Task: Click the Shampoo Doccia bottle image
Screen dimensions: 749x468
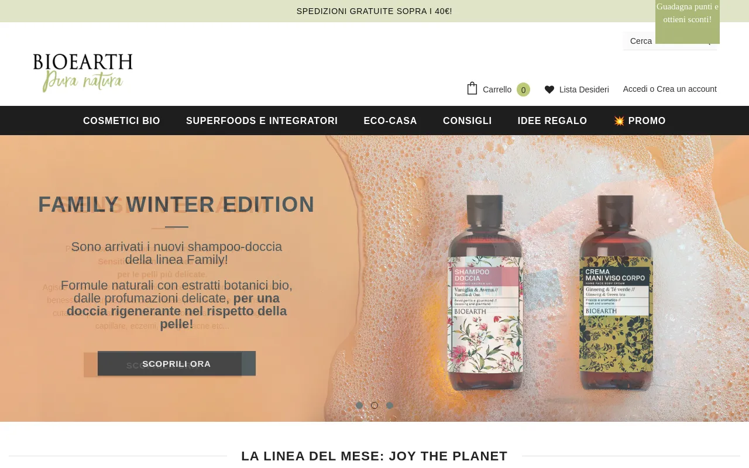Action: pyautogui.click(x=484, y=300)
